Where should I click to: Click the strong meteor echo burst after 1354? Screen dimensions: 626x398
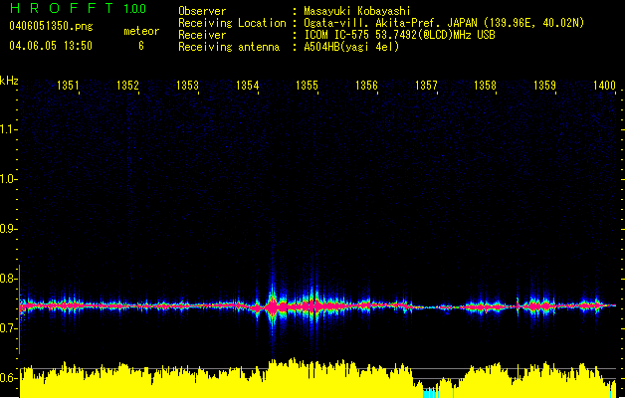click(x=273, y=306)
